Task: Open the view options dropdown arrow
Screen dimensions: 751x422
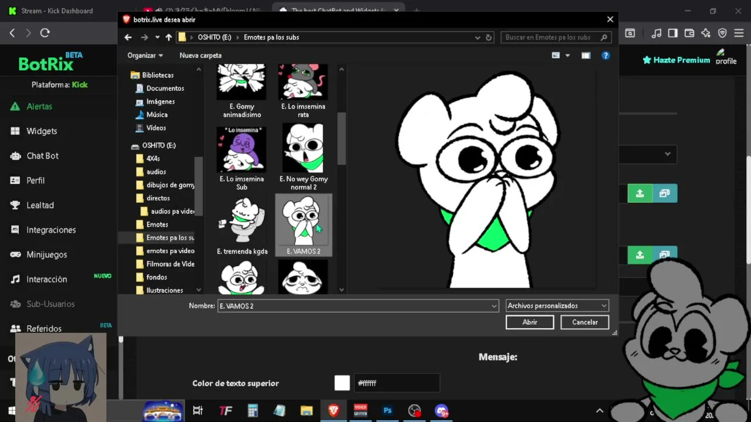Action: point(567,55)
